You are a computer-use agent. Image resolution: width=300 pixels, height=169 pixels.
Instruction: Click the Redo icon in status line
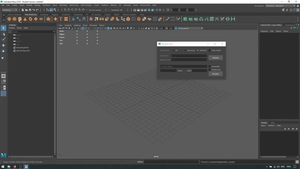[x=37, y=10]
